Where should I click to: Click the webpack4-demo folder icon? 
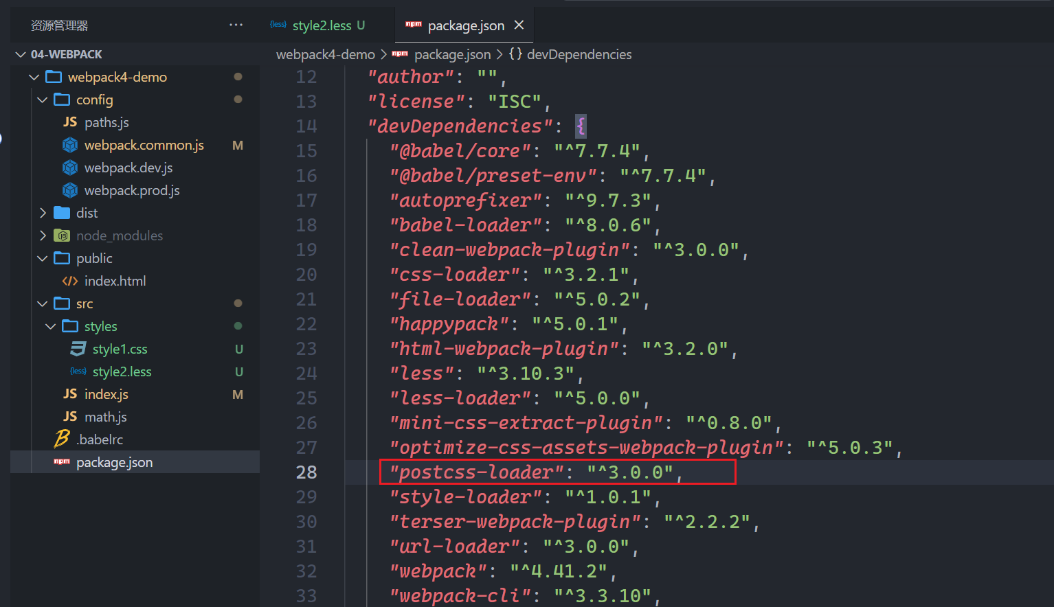click(x=54, y=76)
